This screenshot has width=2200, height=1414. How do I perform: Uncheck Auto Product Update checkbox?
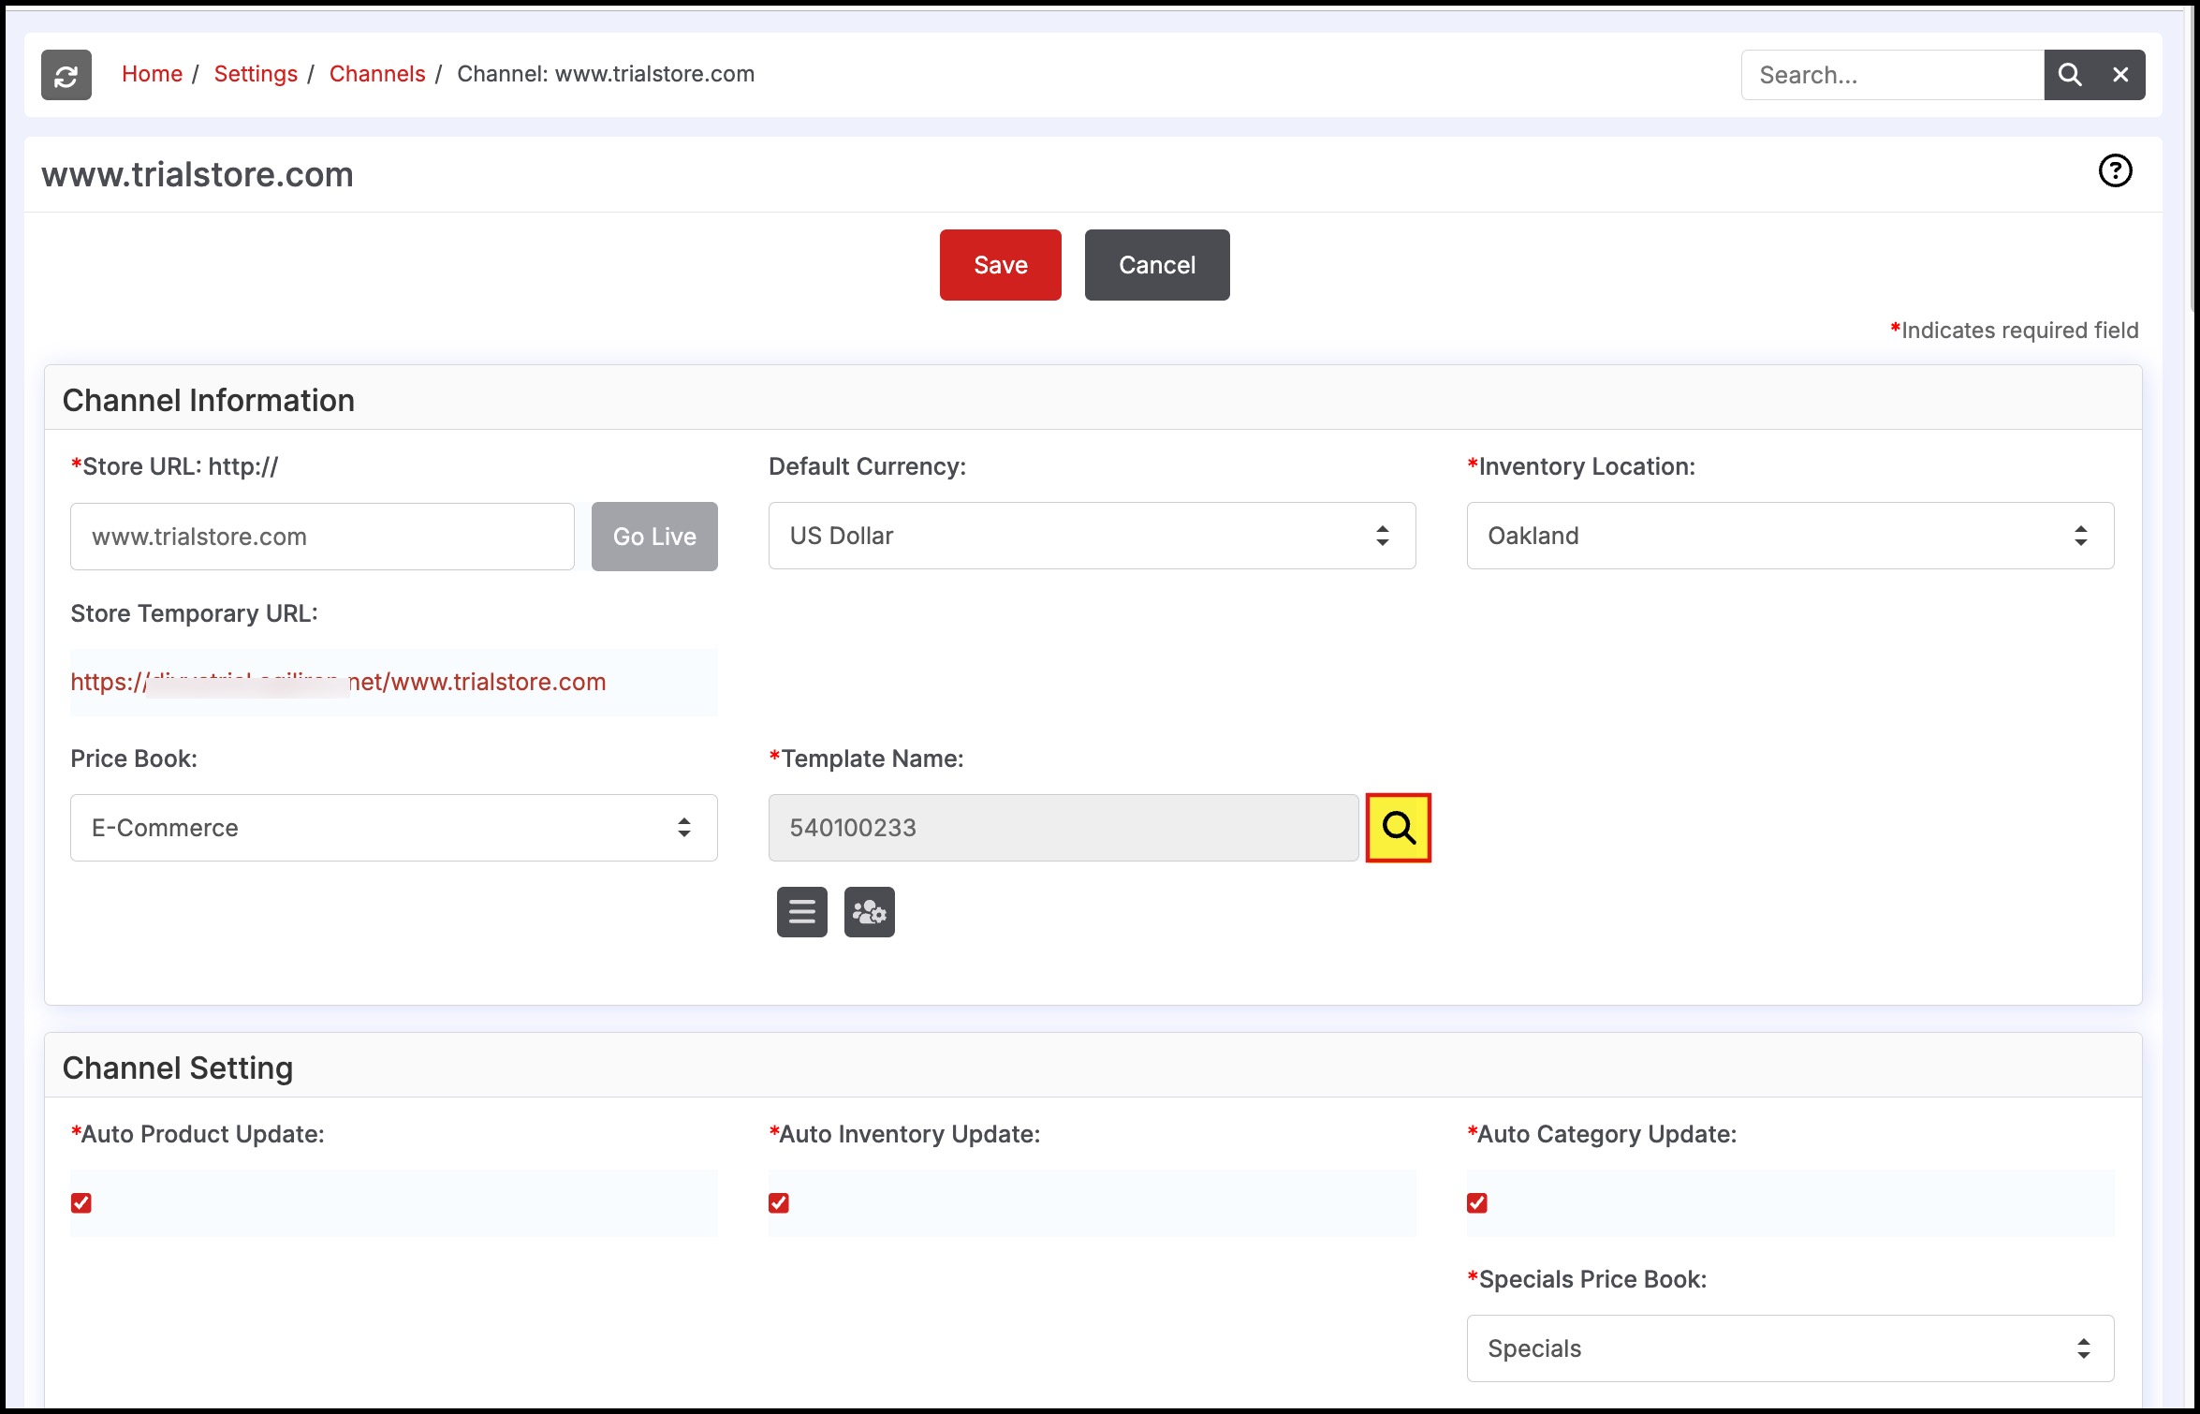pos(81,1203)
